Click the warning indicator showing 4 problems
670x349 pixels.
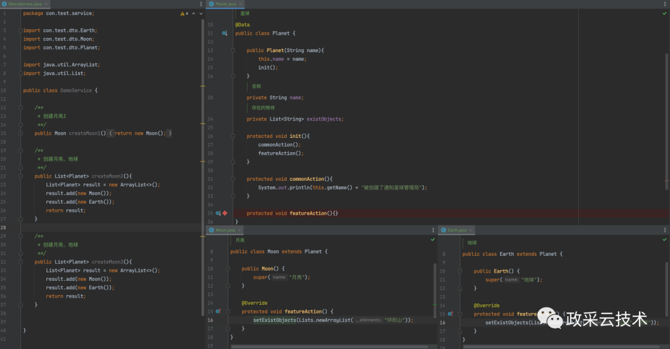184,13
